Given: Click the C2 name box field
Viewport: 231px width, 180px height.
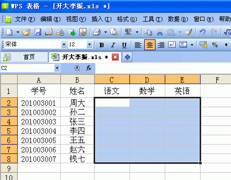Looking at the screenshot, I should tap(27, 68).
